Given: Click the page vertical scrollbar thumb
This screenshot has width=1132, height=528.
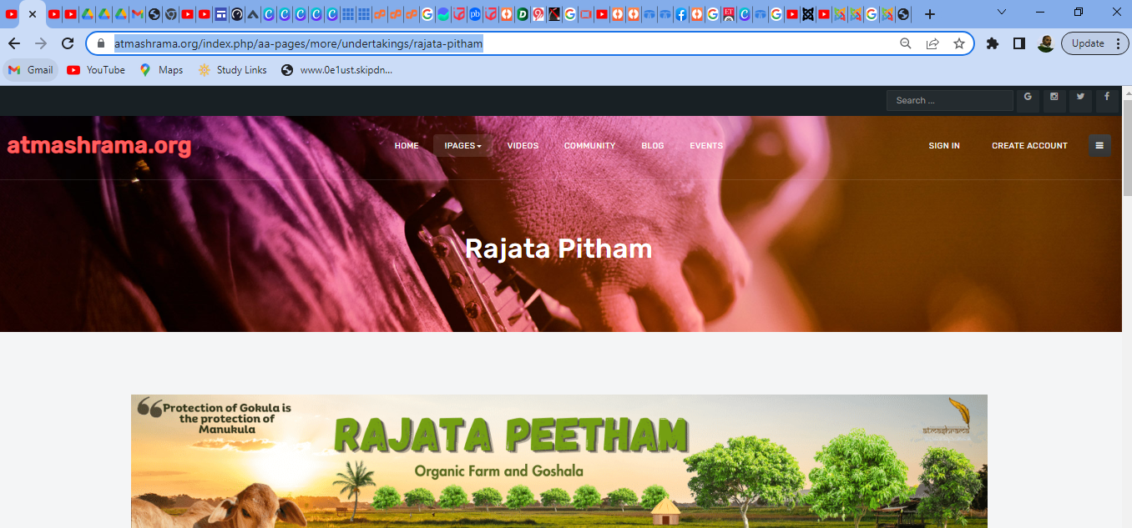Looking at the screenshot, I should click(x=1127, y=148).
